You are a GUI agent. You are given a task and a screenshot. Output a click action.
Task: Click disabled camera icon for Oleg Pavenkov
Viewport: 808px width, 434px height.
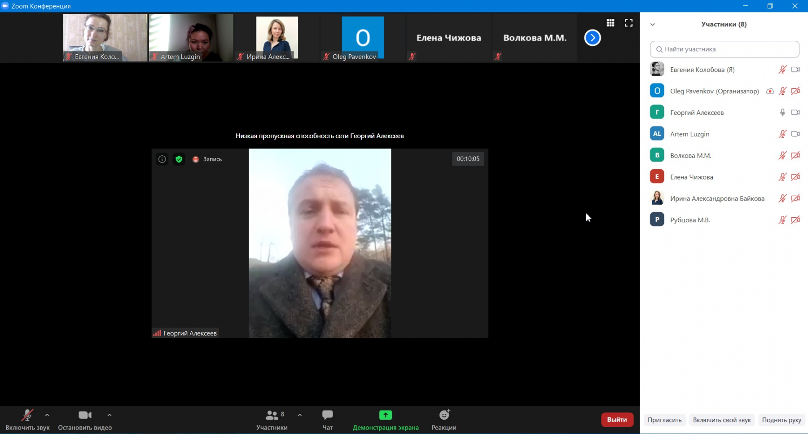click(x=795, y=91)
